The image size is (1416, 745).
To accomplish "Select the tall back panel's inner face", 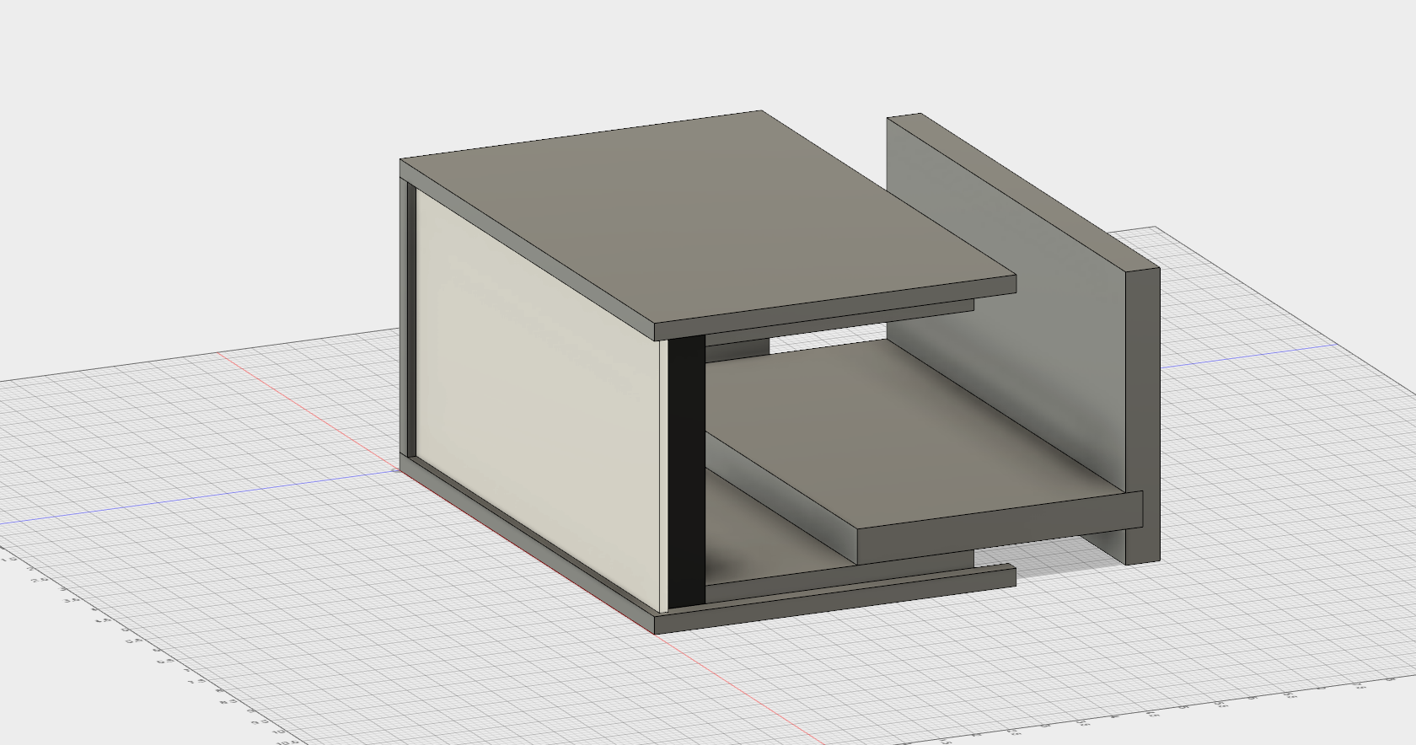I will (1007, 303).
